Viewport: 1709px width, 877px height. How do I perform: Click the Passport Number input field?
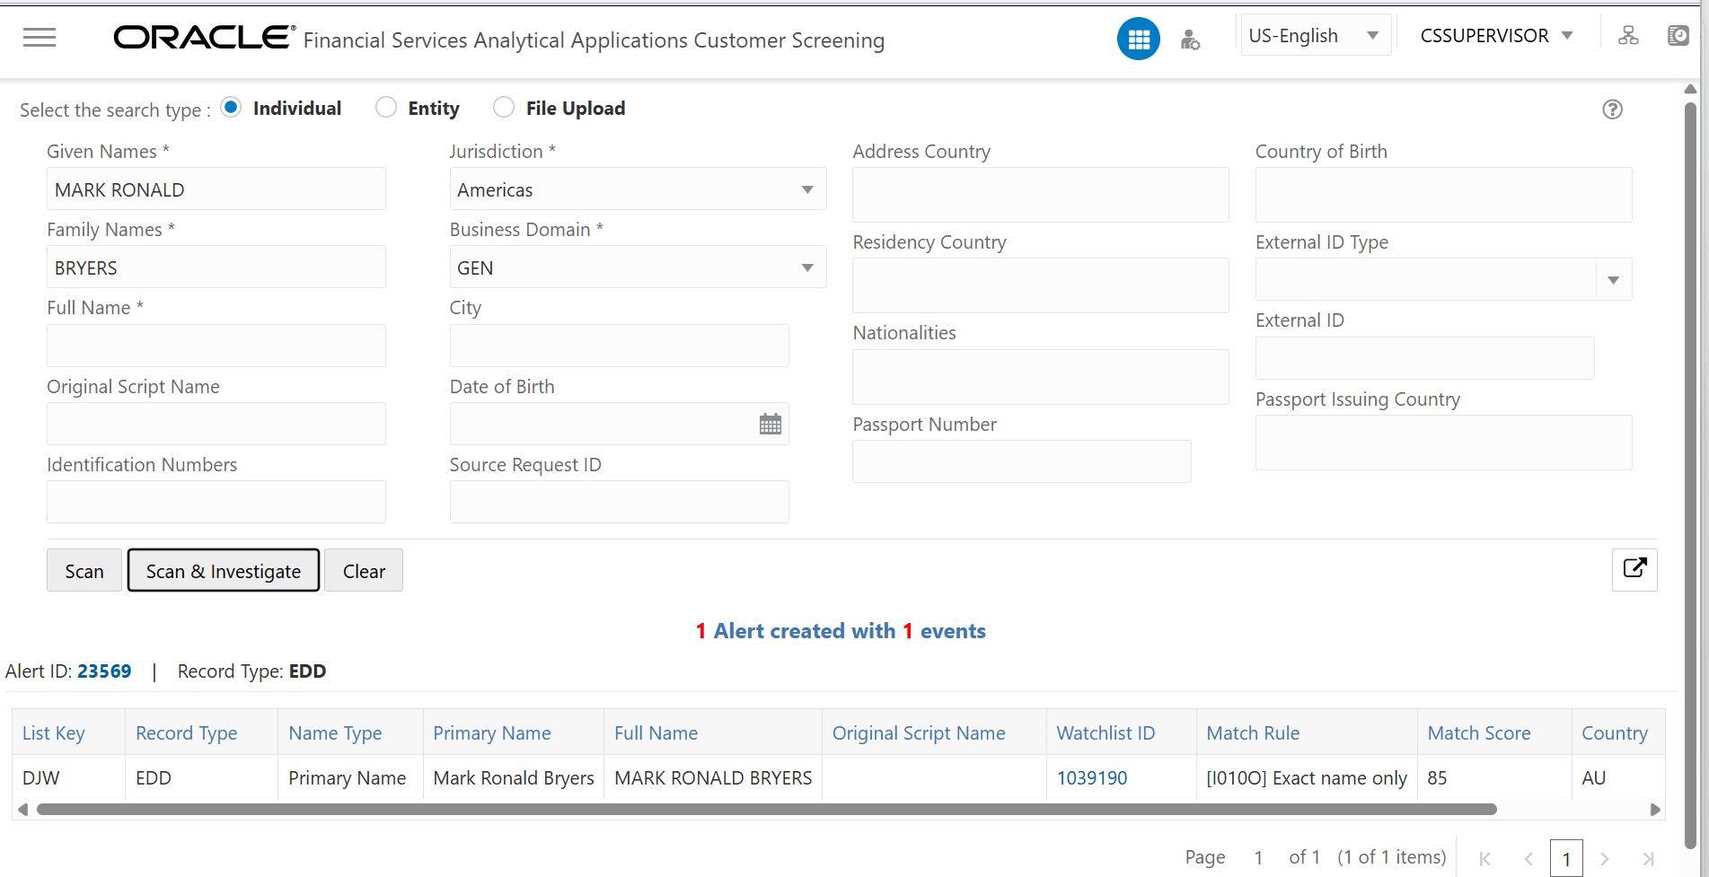pyautogui.click(x=1022, y=461)
